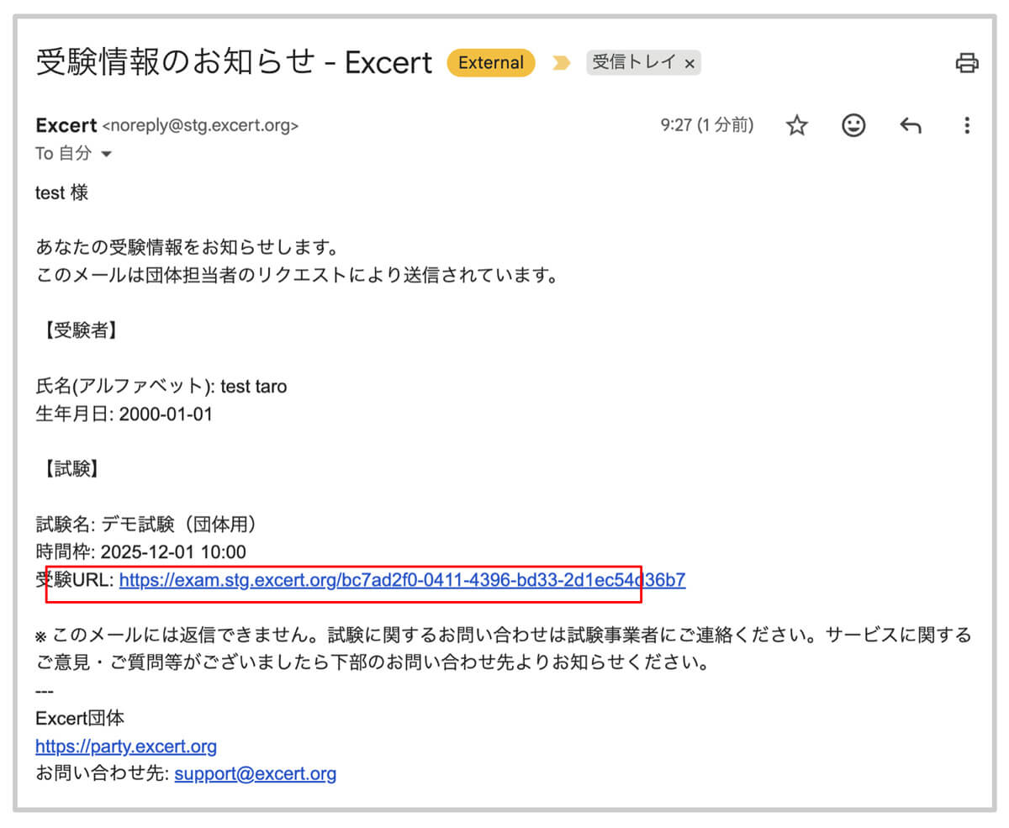Open the three-dot More options menu
The height and width of the screenshot is (828, 1009).
966,126
